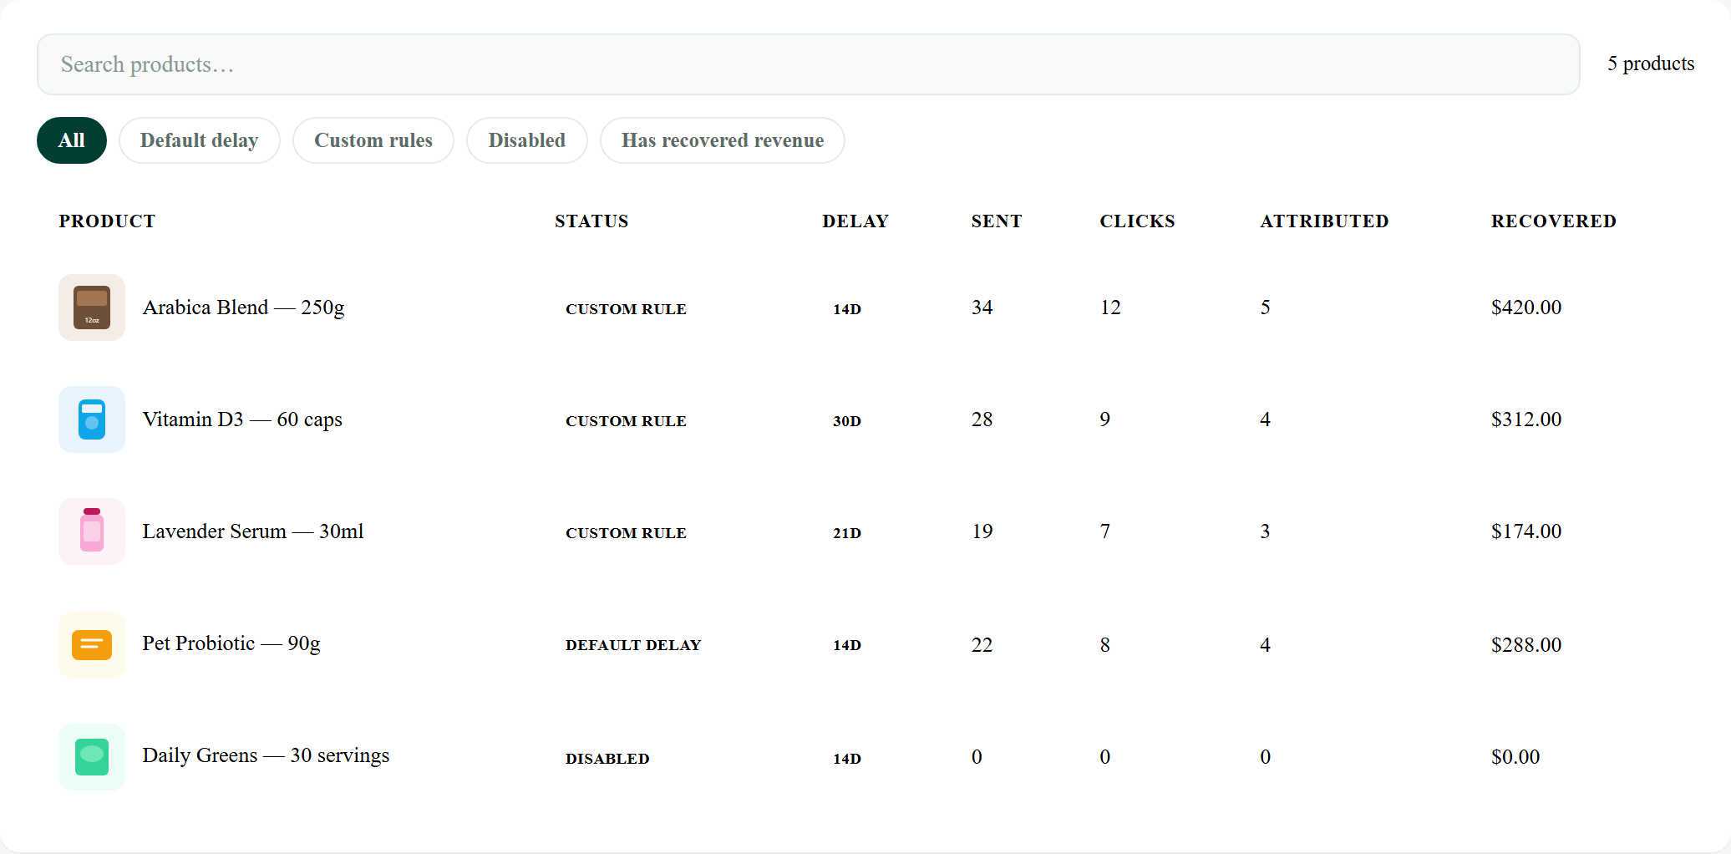
Task: Click Custom Rule badge for Arabica Blend
Action: pos(626,309)
